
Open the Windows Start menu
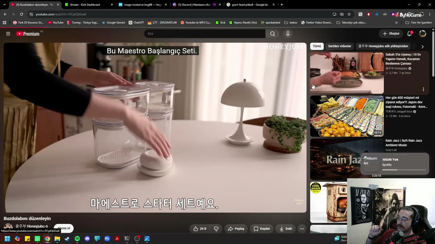coord(7,239)
